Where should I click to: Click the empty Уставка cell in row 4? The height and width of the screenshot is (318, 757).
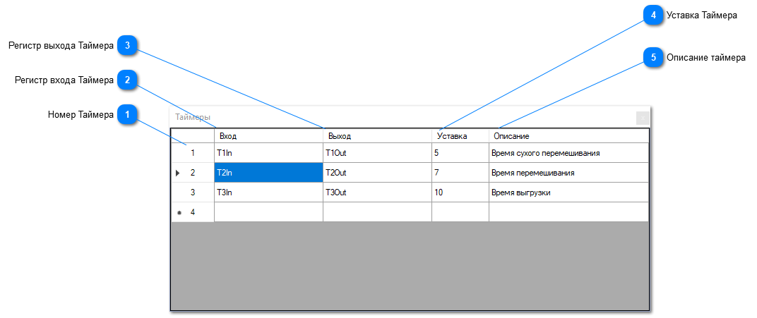pos(460,212)
